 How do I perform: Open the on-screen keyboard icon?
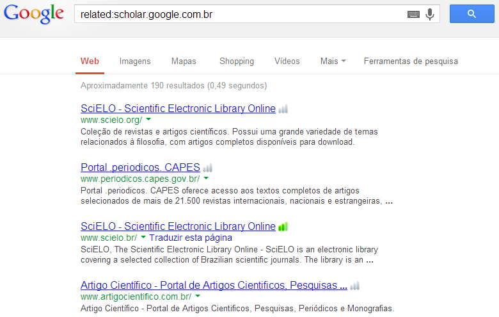413,14
